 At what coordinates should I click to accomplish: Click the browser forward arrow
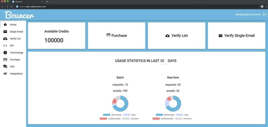point(7,7)
